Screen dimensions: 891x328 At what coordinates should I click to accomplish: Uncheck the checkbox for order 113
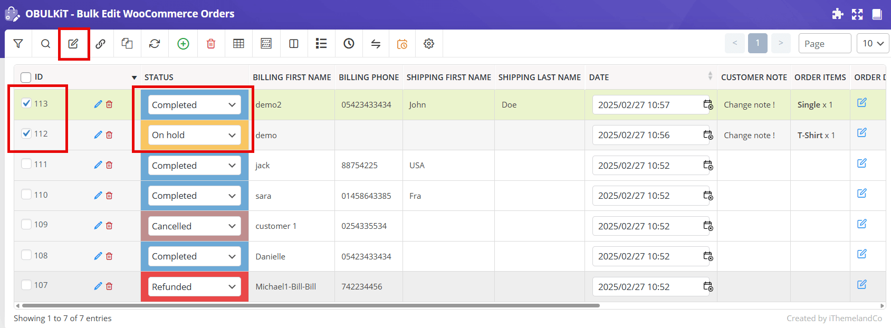click(26, 103)
